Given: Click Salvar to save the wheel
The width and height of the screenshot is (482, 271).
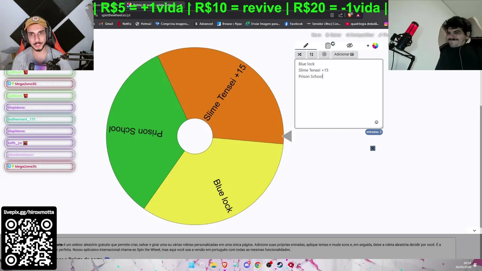Looking at the screenshot, I should 333,35.
